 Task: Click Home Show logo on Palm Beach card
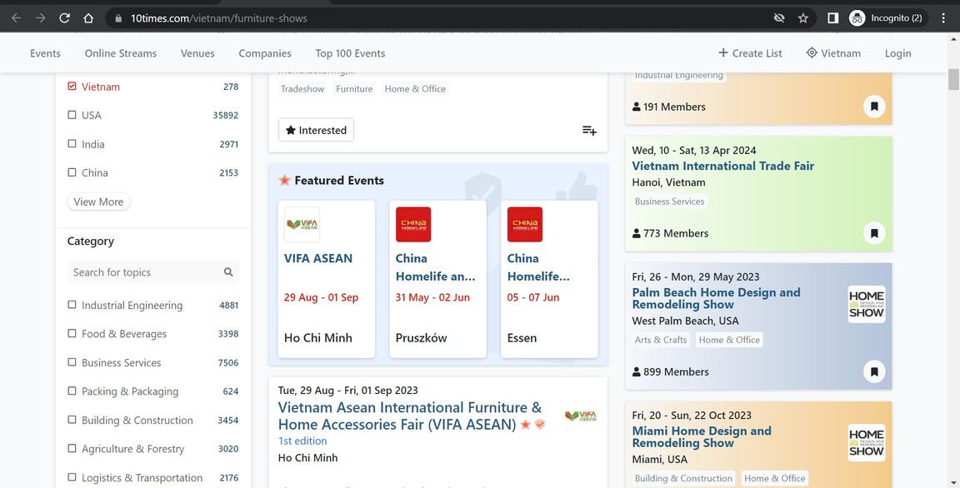[867, 305]
